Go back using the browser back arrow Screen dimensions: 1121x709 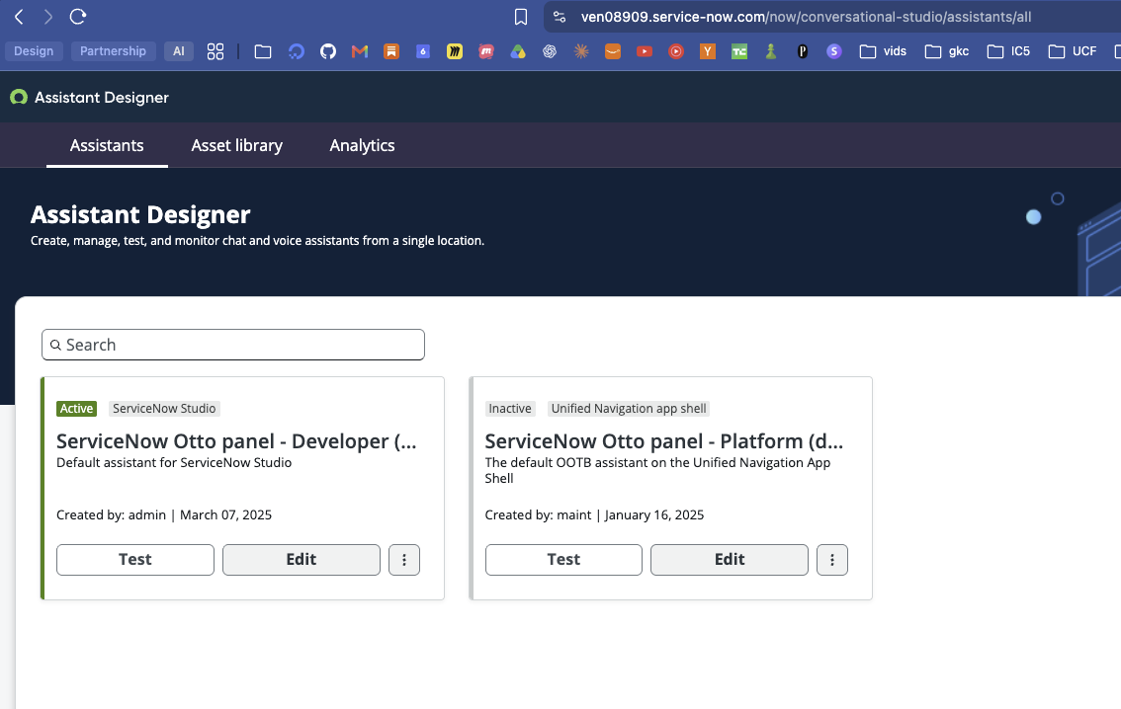coord(20,17)
